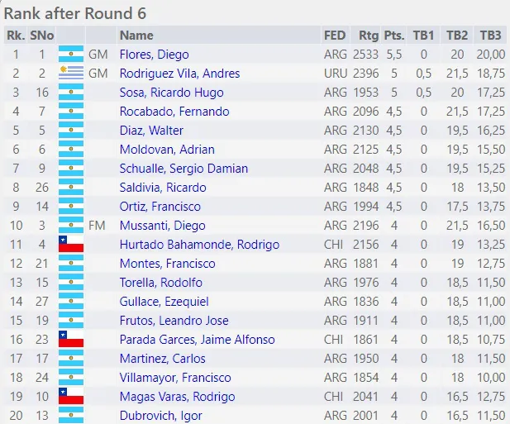This screenshot has width=510, height=424.
Task: Click the Argentina flag next to Sosa, Ricardo Hugo
Action: coord(71,93)
